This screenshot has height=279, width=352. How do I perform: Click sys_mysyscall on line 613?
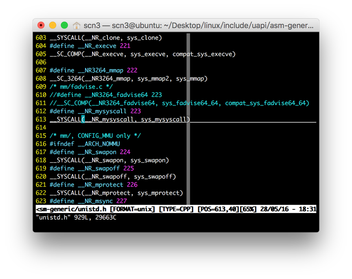(164, 120)
